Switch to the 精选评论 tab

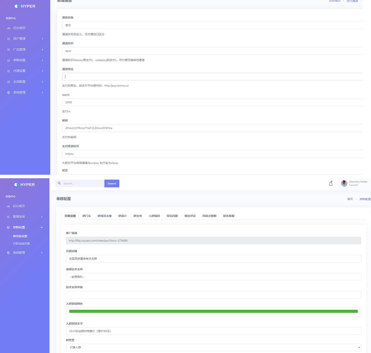tap(190, 216)
